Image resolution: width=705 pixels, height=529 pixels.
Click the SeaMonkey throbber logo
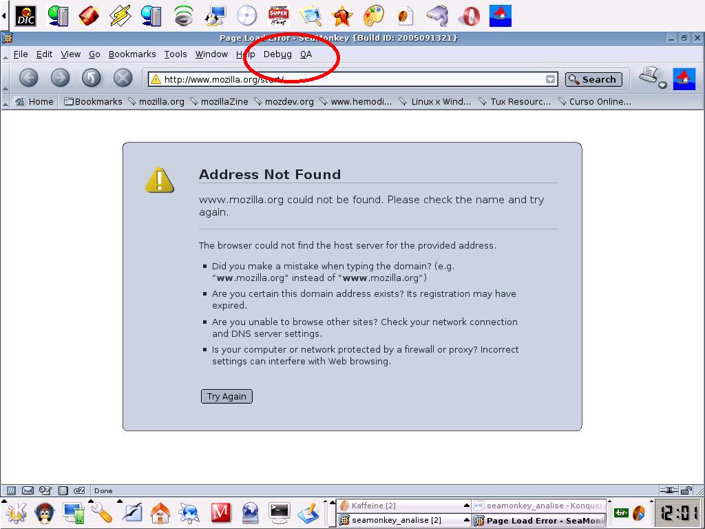(684, 79)
